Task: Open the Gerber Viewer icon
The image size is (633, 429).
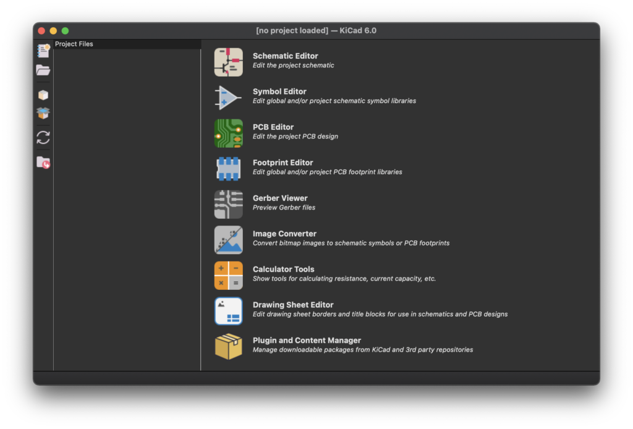Action: tap(229, 204)
